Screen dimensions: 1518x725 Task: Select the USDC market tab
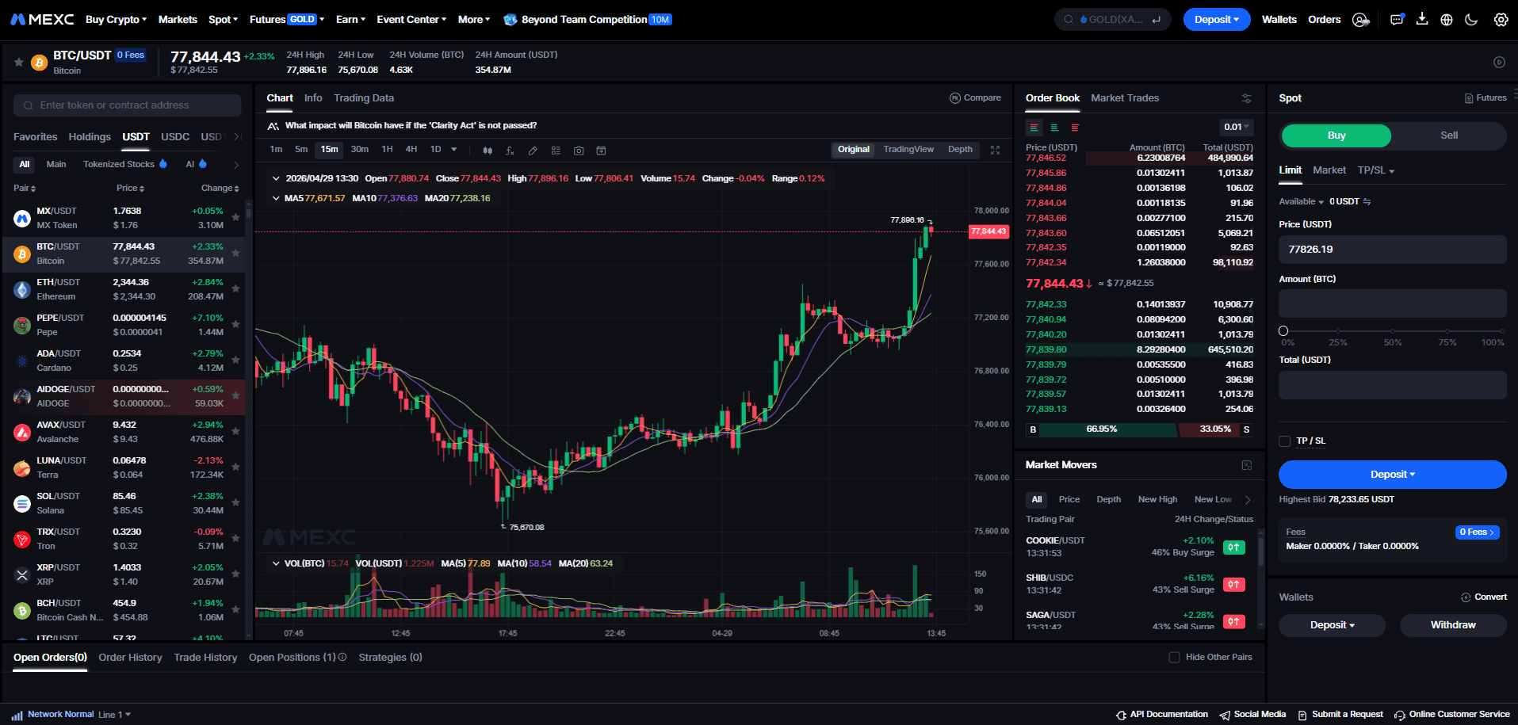coord(175,137)
